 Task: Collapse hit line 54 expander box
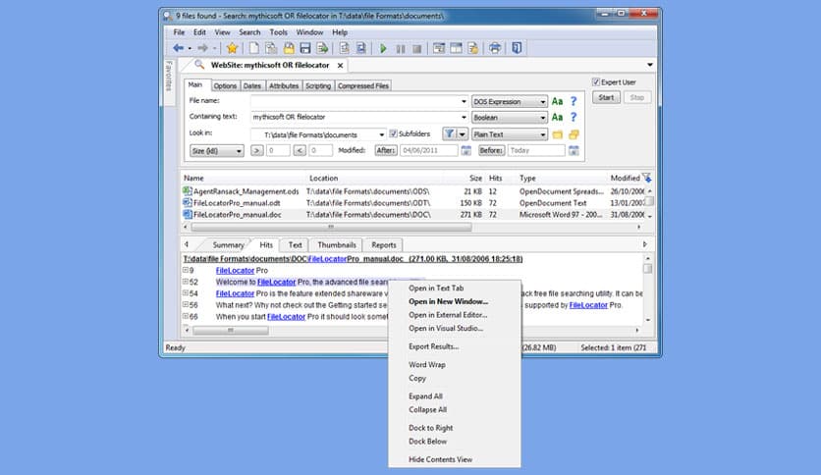pyautogui.click(x=186, y=293)
